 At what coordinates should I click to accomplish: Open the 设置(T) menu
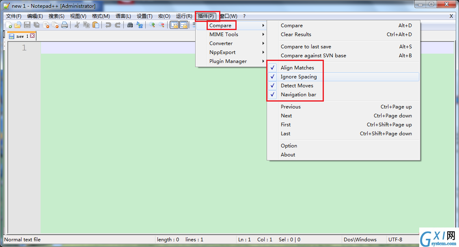(144, 16)
